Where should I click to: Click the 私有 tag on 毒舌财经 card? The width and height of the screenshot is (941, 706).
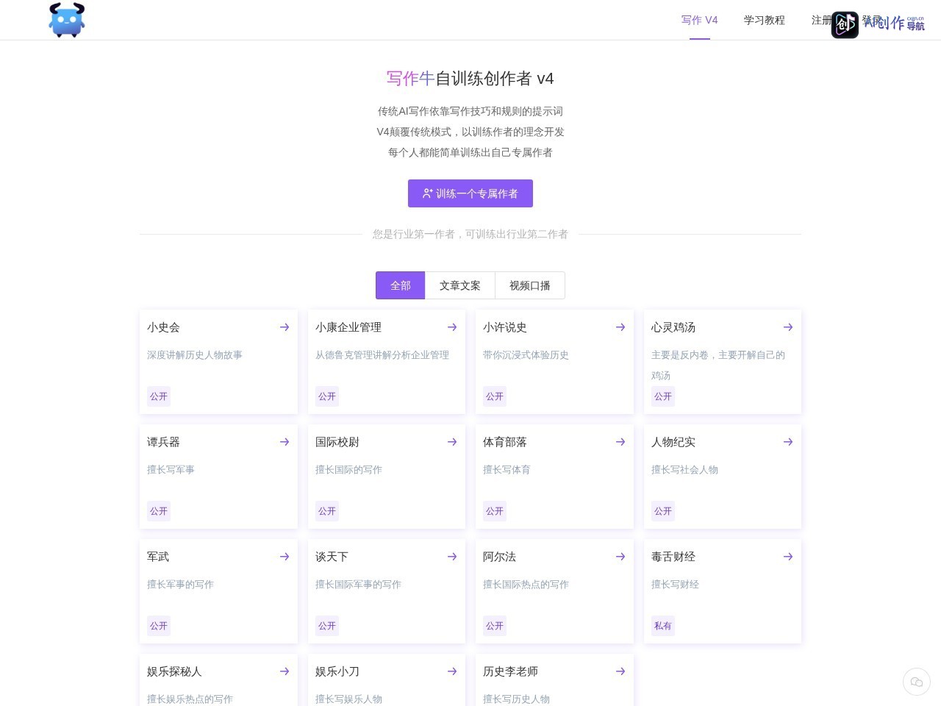663,626
